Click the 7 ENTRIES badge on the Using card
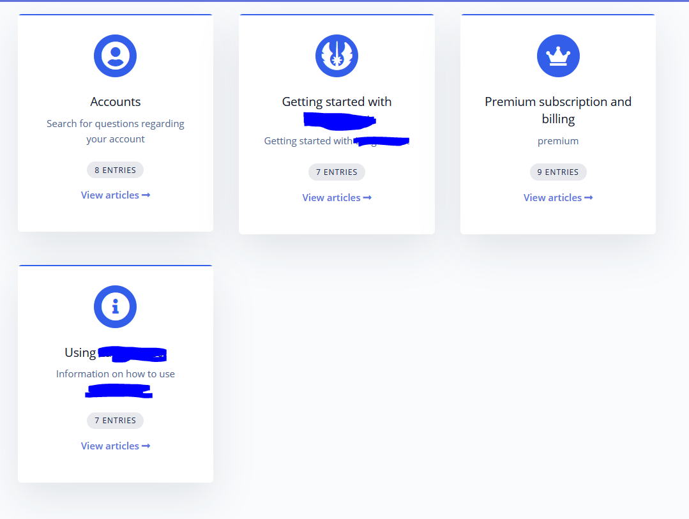This screenshot has width=689, height=519. tap(115, 421)
